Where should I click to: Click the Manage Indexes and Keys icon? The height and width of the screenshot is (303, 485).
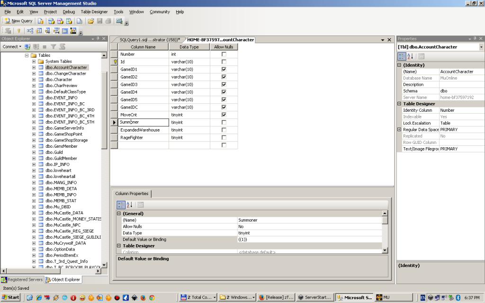39,31
